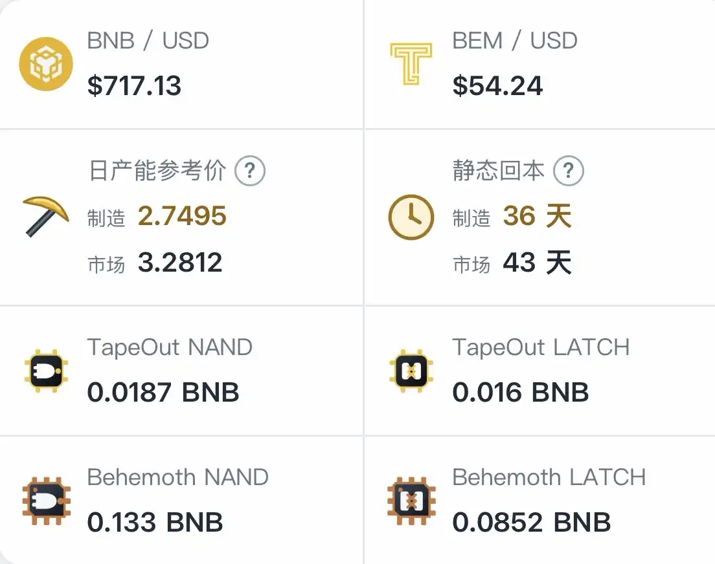Viewport: 715px width, 564px height.
Task: Open help tooltip next to 日产能参考价
Action: pyautogui.click(x=249, y=171)
